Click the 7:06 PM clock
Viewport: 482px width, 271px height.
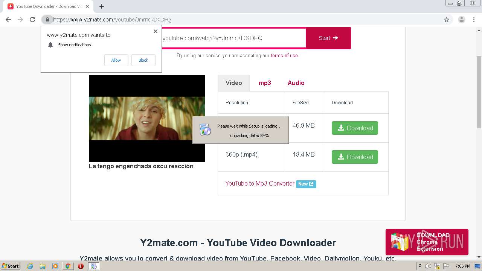[463, 266]
